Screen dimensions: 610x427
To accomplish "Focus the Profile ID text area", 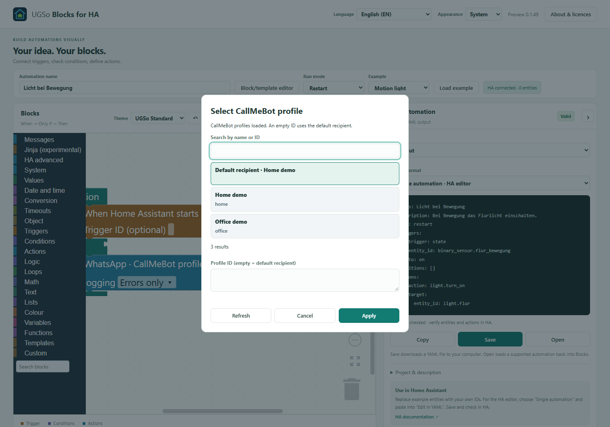I will [x=305, y=280].
